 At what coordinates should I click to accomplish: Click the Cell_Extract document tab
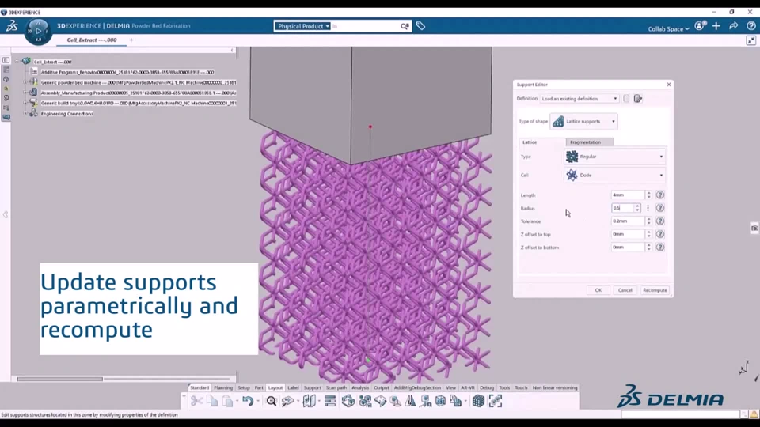(92, 40)
